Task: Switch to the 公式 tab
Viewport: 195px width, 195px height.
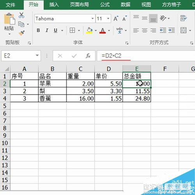Action: point(105,5)
